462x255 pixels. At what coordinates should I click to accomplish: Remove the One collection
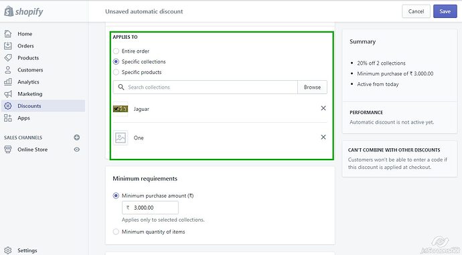[x=323, y=138]
